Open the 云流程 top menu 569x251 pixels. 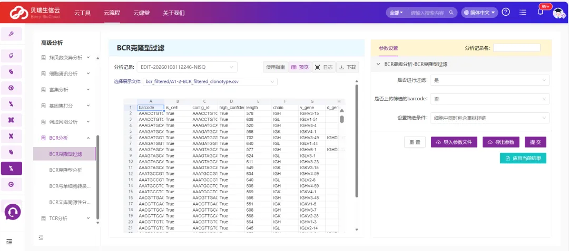point(112,13)
